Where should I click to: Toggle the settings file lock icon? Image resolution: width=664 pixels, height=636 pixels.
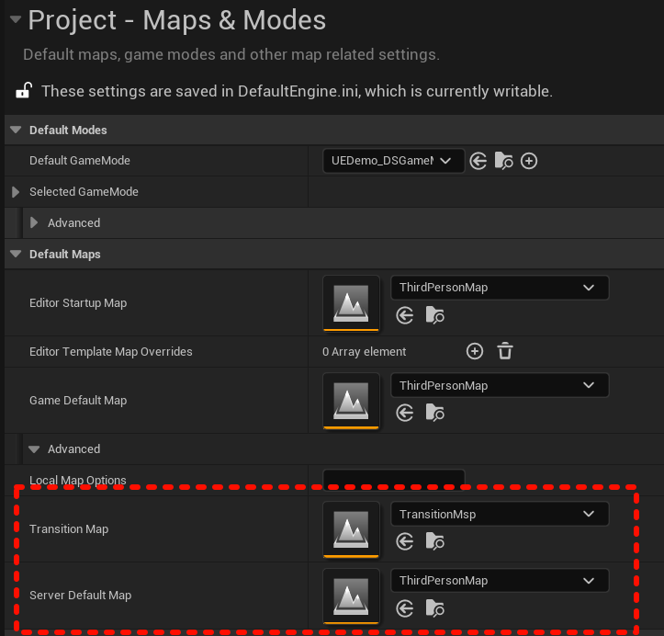(x=24, y=91)
